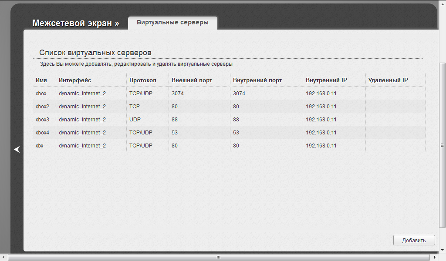Click TCP/UDP protocol in xbx row

coord(141,146)
